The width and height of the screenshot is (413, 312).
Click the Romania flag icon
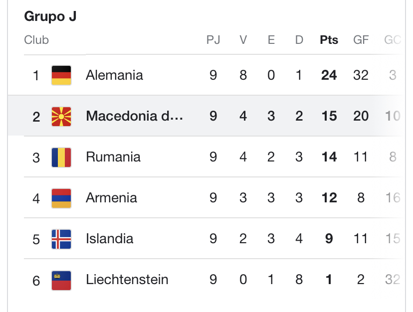pyautogui.click(x=61, y=157)
